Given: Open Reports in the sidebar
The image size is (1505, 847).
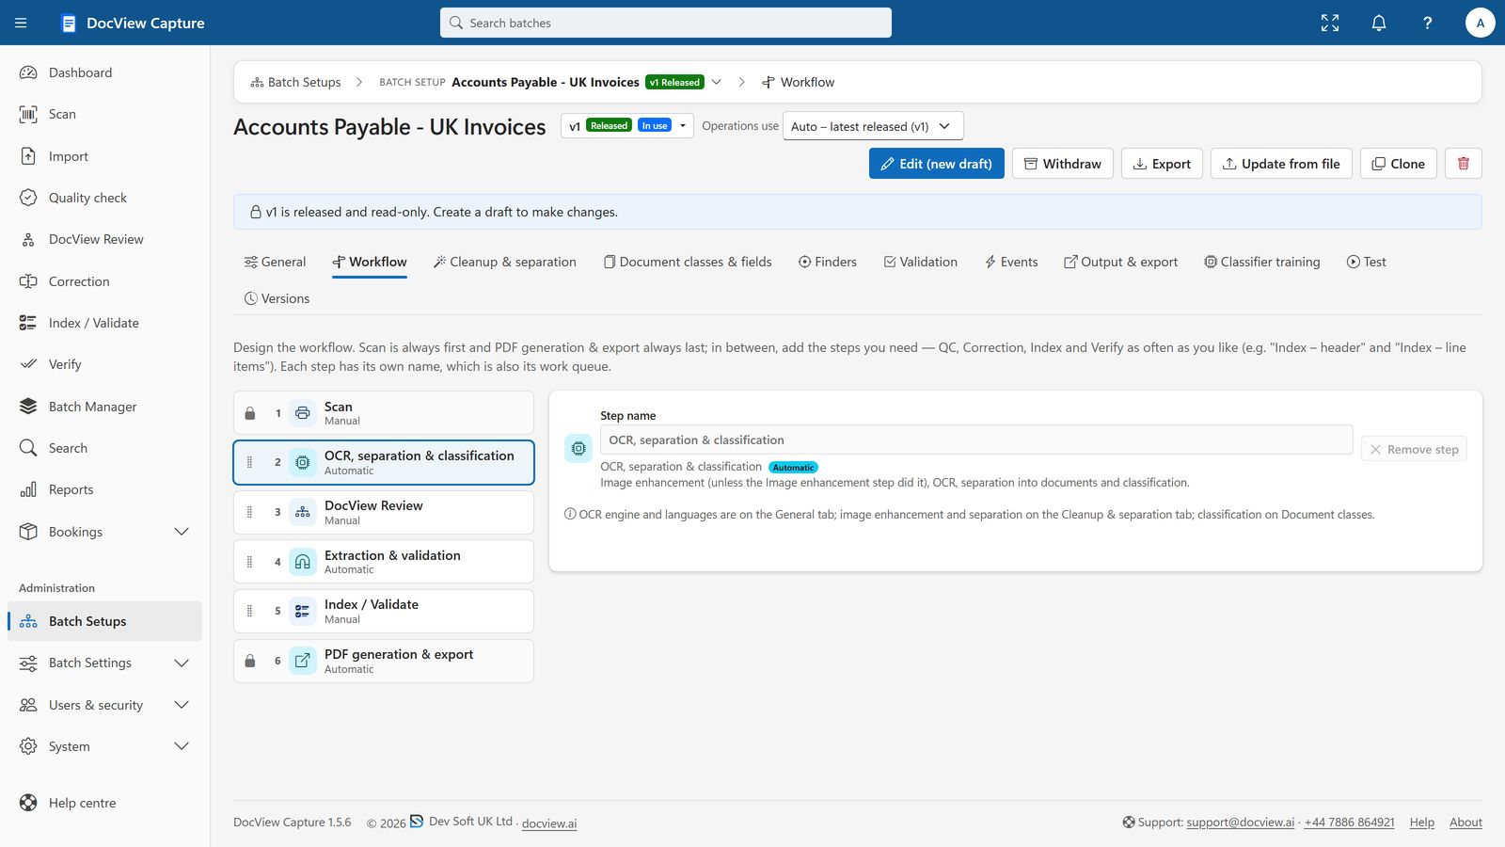Looking at the screenshot, I should [104, 489].
